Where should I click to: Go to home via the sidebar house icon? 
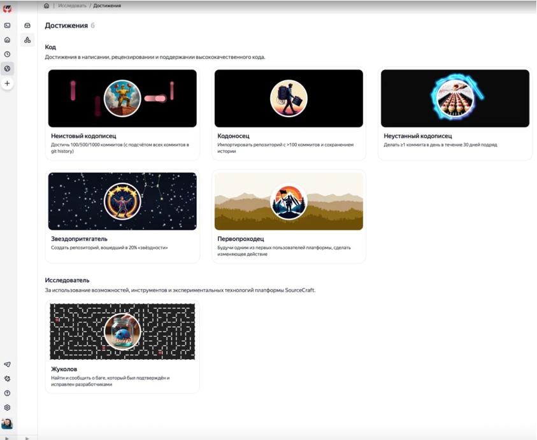(7, 39)
